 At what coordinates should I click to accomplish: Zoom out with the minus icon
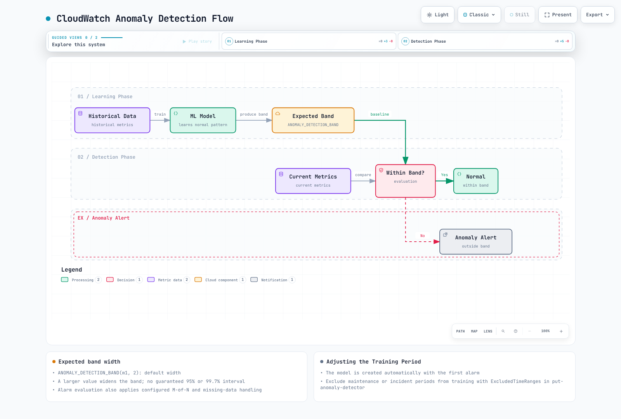529,331
